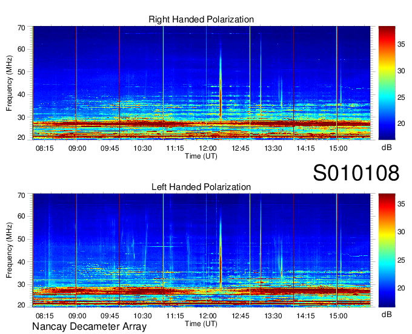412x334 pixels.
Task: Click 70 MHz tick on right-handed plot
Action: (x=21, y=28)
